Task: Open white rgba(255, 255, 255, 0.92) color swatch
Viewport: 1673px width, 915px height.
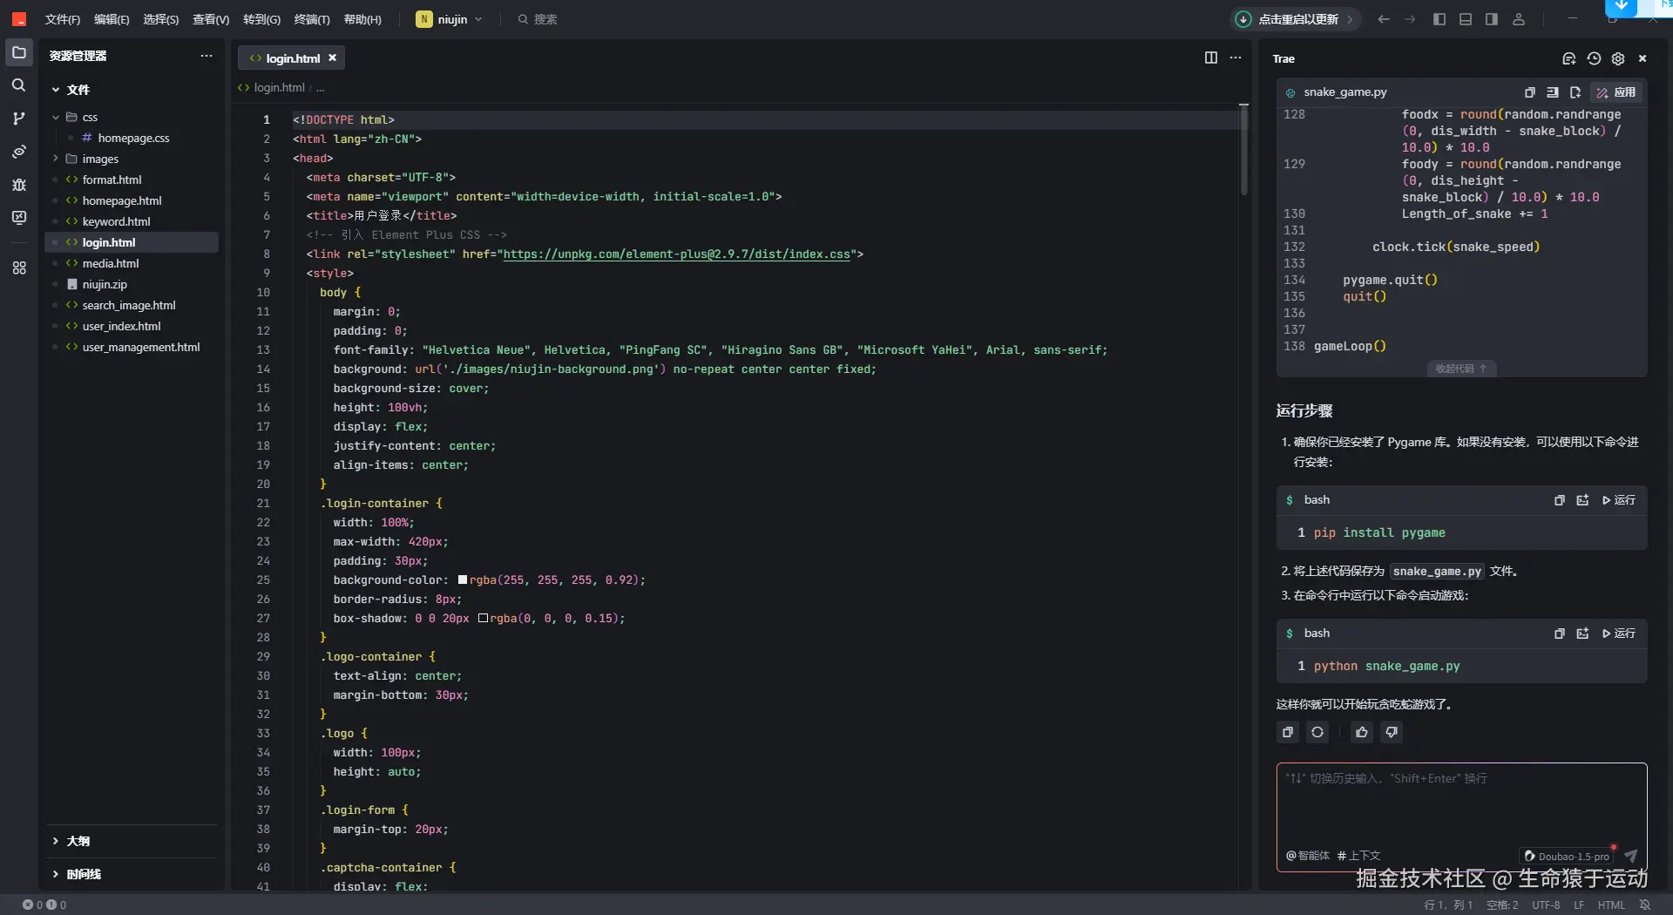Action: click(463, 579)
